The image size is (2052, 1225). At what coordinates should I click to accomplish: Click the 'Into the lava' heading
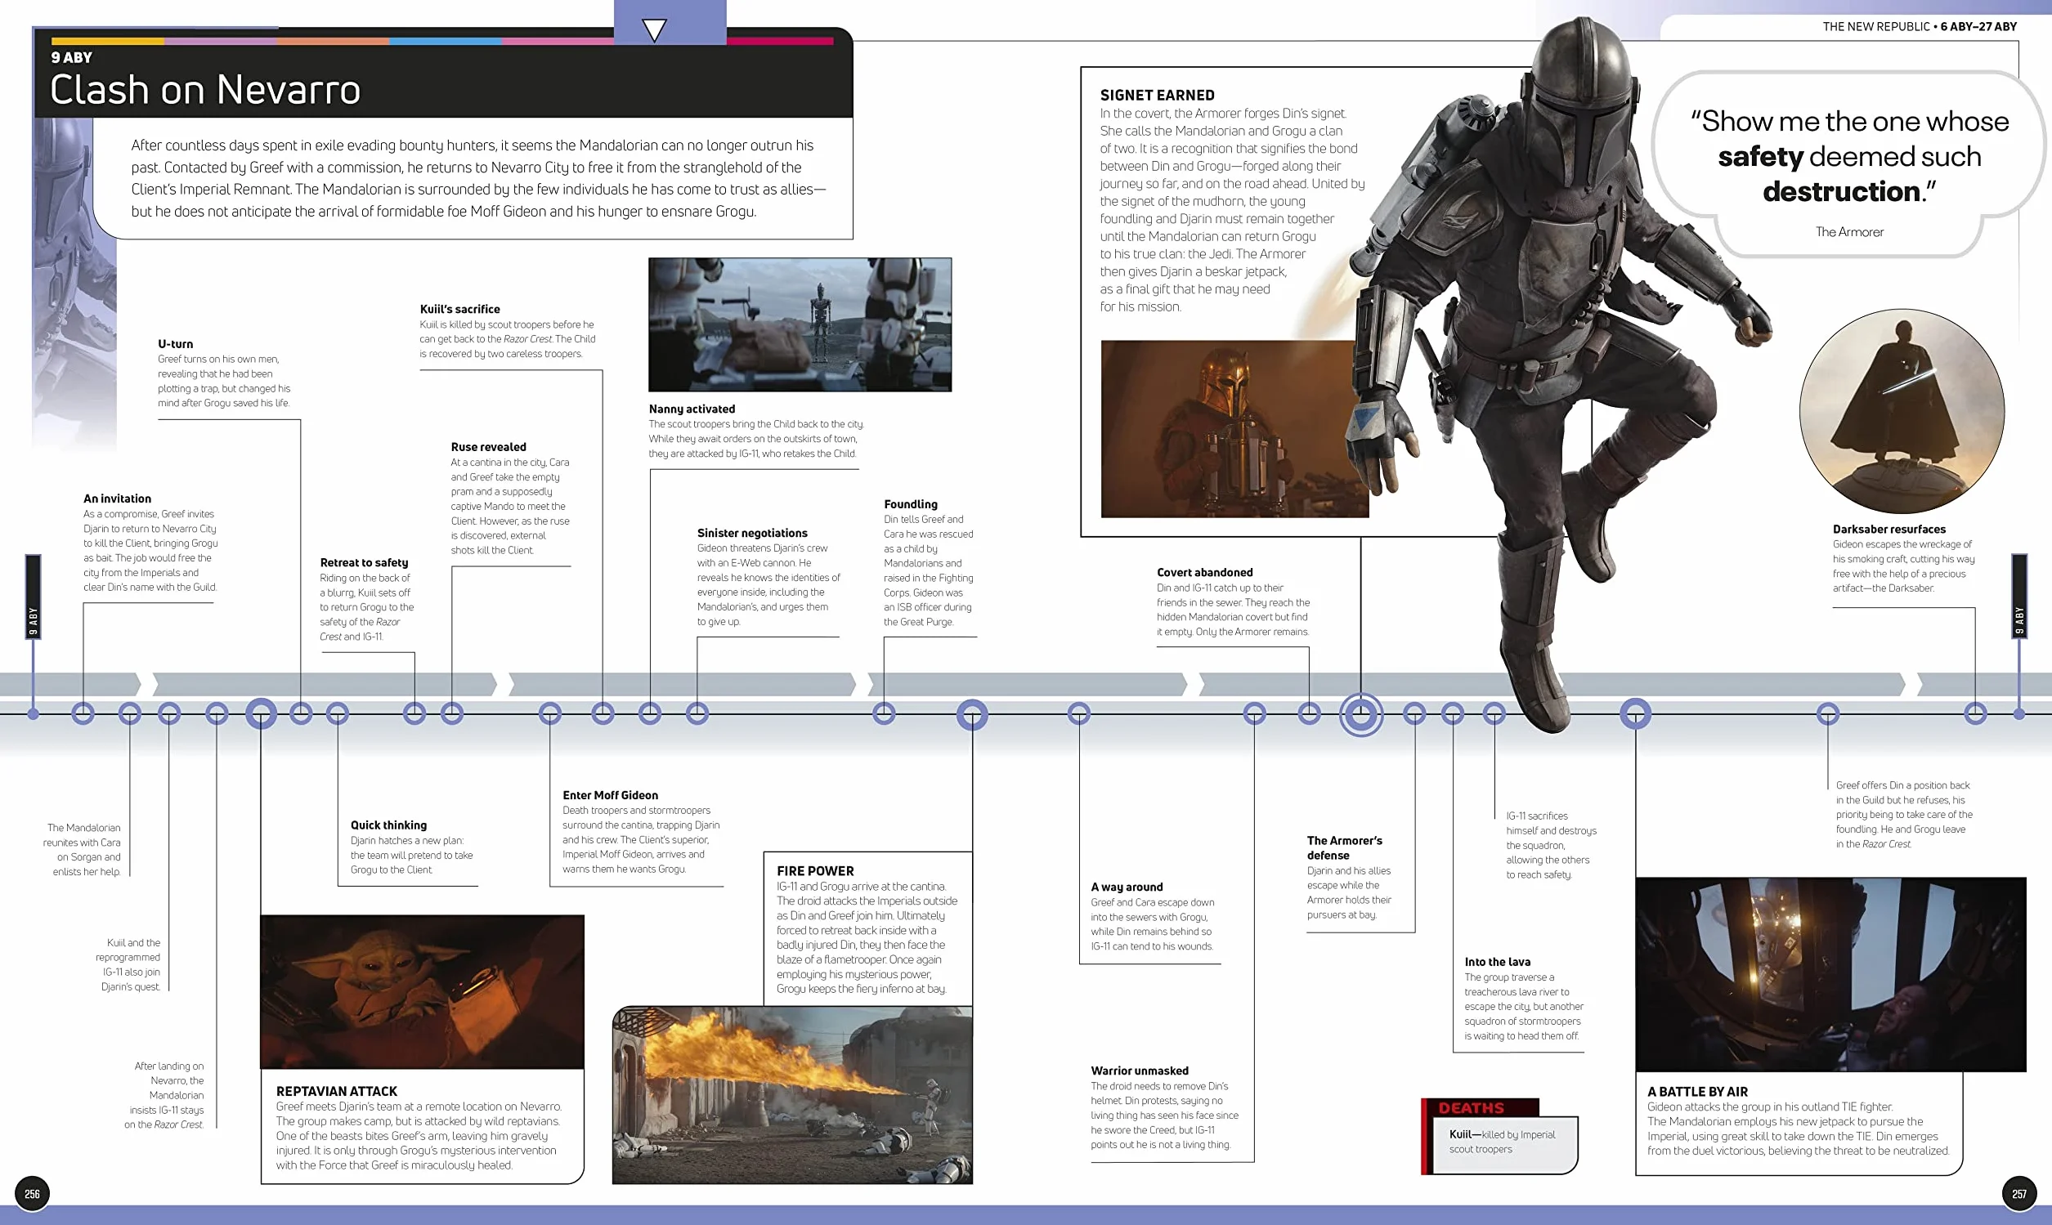pyautogui.click(x=1497, y=962)
